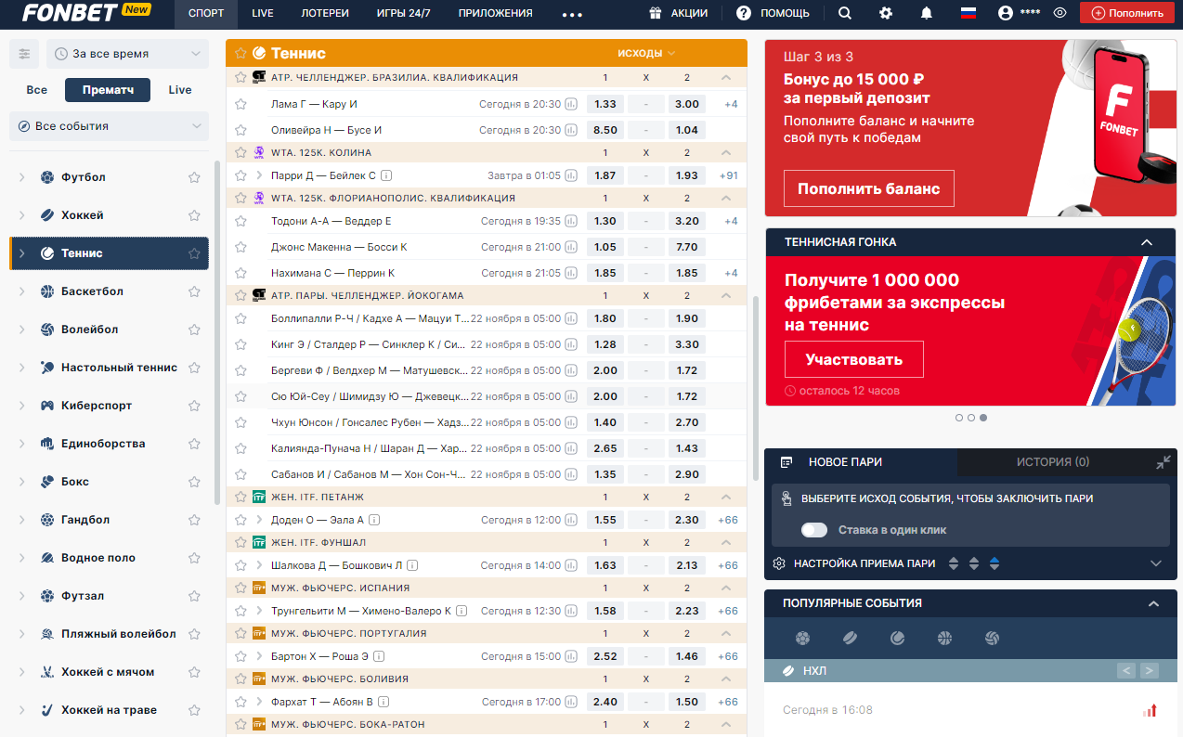Click Пополнить баланс banner button
Image resolution: width=1183 pixels, height=737 pixels.
coord(868,188)
